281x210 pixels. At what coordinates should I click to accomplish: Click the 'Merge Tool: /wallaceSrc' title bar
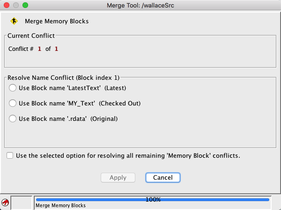click(140, 5)
